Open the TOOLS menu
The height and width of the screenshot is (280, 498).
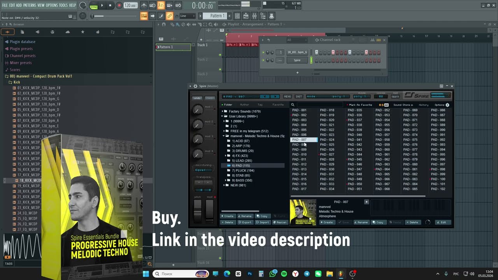tap(63, 5)
